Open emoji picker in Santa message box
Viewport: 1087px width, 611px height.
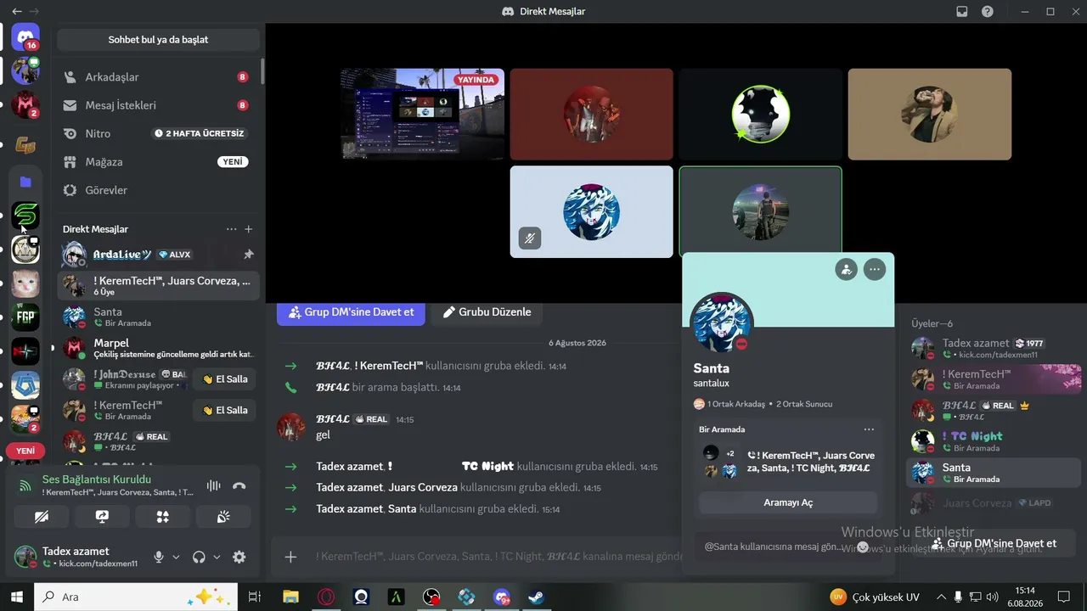tap(863, 547)
